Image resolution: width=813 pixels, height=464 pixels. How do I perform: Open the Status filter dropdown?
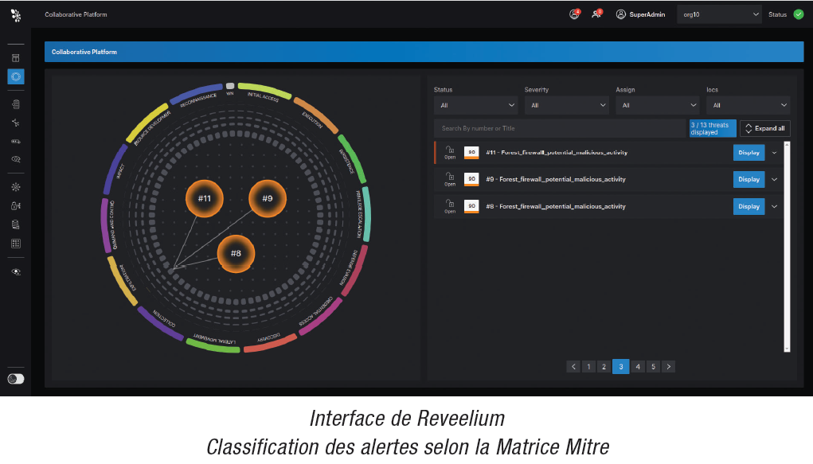click(x=475, y=105)
